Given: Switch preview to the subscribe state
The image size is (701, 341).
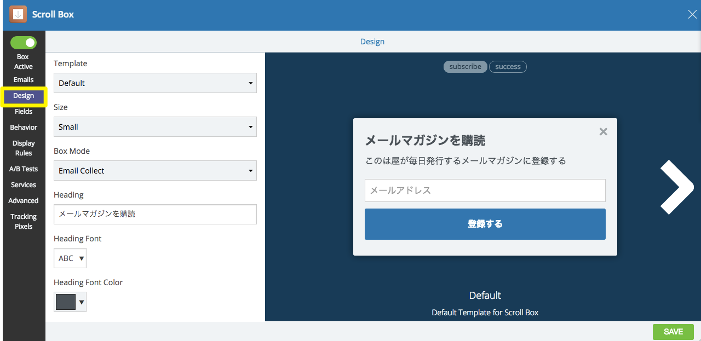Looking at the screenshot, I should click(465, 67).
